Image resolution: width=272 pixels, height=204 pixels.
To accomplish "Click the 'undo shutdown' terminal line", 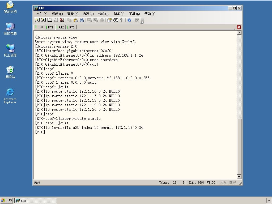I will 76,60.
